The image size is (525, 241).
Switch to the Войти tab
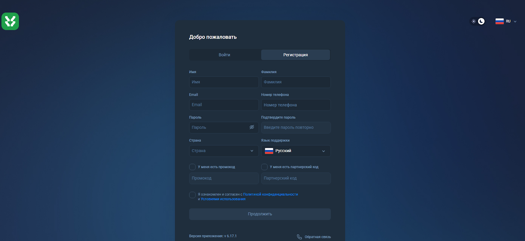224,55
